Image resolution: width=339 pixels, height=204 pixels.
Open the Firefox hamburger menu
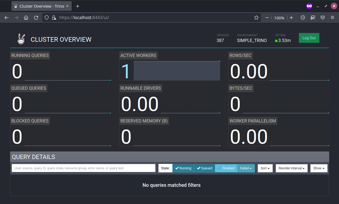[x=332, y=17]
